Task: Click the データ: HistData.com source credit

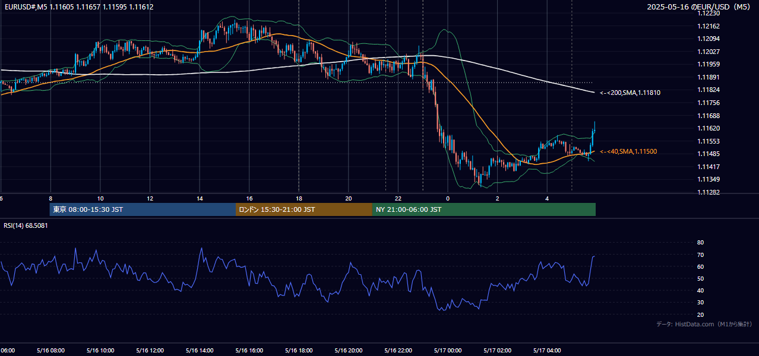Action: (x=704, y=325)
